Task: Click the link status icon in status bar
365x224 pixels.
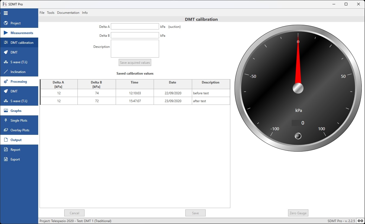Action: 360,221
